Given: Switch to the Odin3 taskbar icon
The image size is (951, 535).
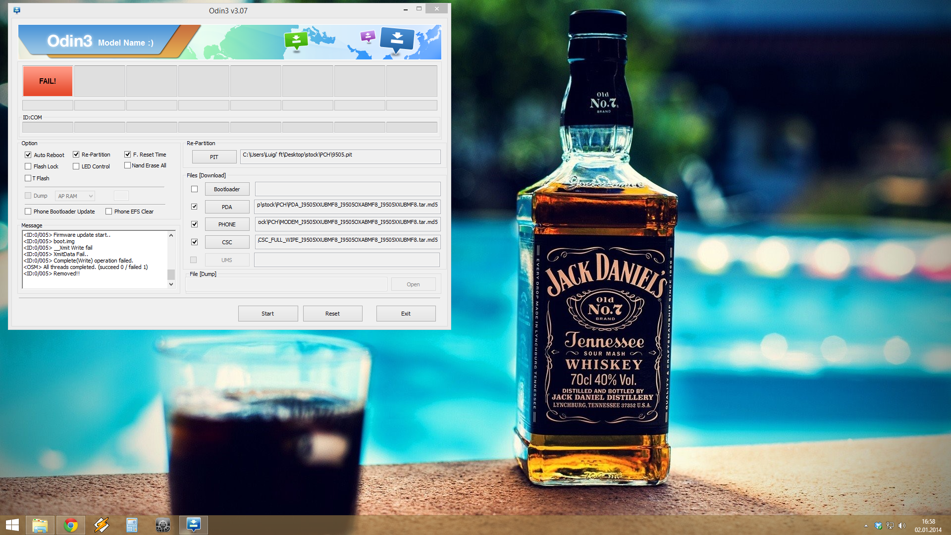Looking at the screenshot, I should pyautogui.click(x=193, y=525).
